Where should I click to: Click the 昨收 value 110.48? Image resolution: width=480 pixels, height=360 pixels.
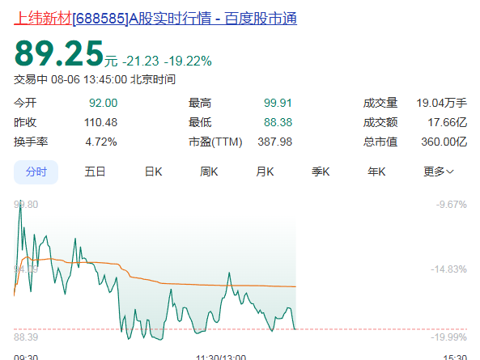point(100,122)
